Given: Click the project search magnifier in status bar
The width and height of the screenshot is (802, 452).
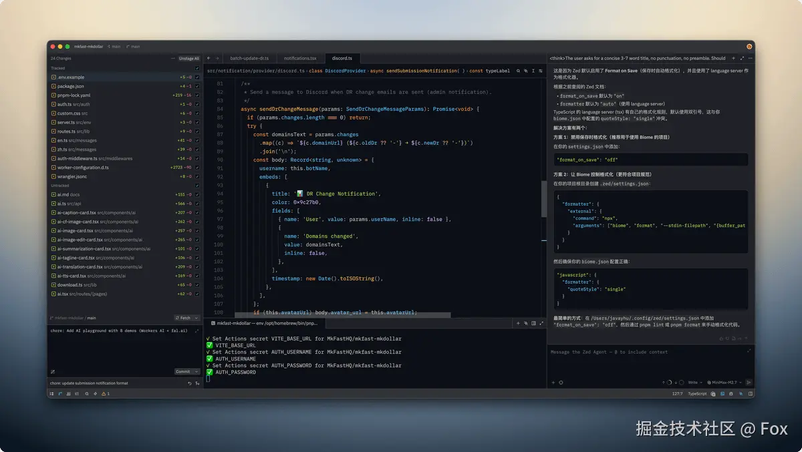Looking at the screenshot, I should (x=87, y=394).
